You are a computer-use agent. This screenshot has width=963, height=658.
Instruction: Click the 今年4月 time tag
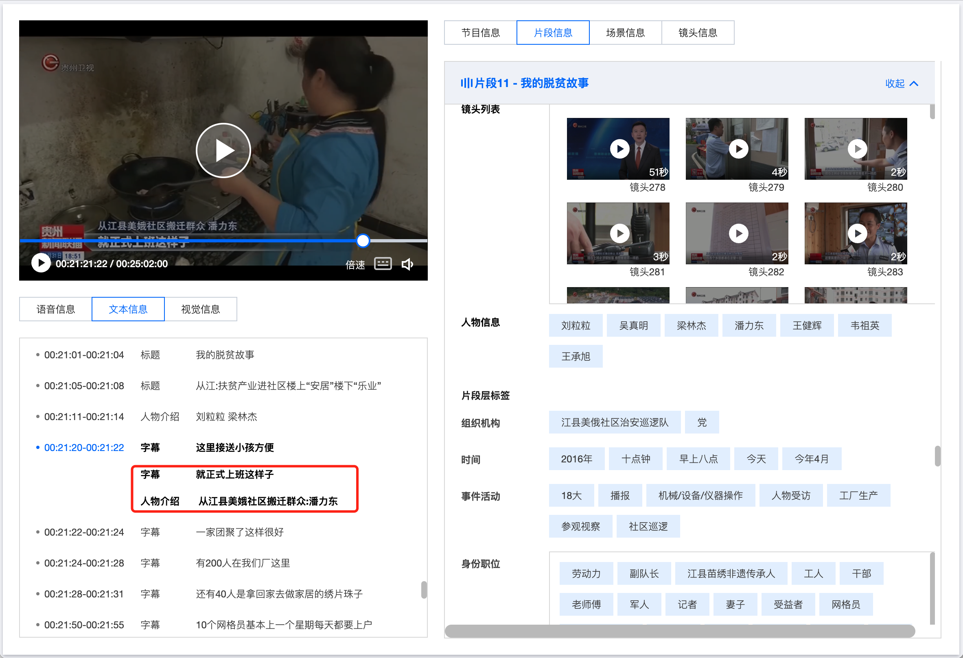pos(811,459)
